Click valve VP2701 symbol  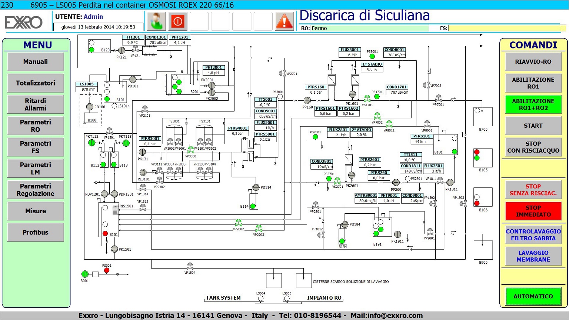[x=283, y=73]
